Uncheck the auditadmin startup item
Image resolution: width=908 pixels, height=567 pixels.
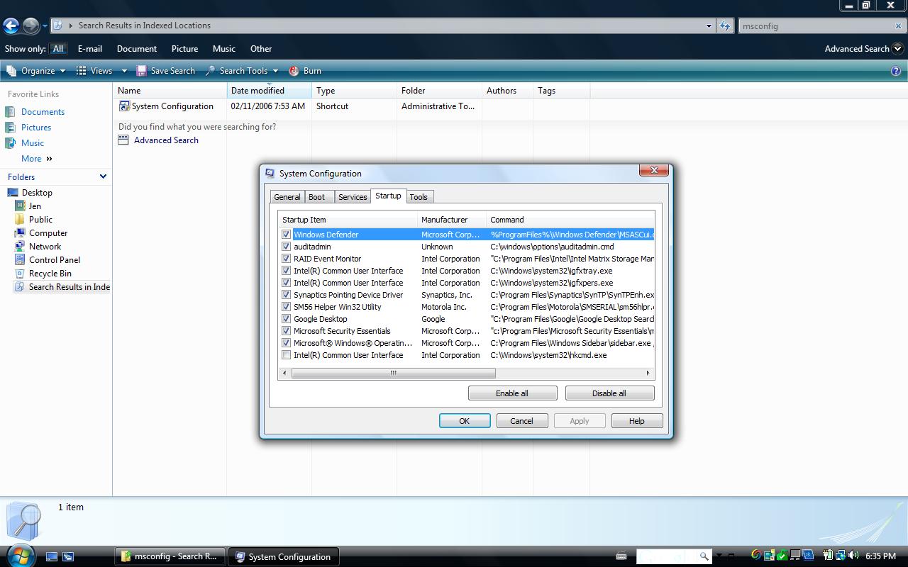click(287, 247)
